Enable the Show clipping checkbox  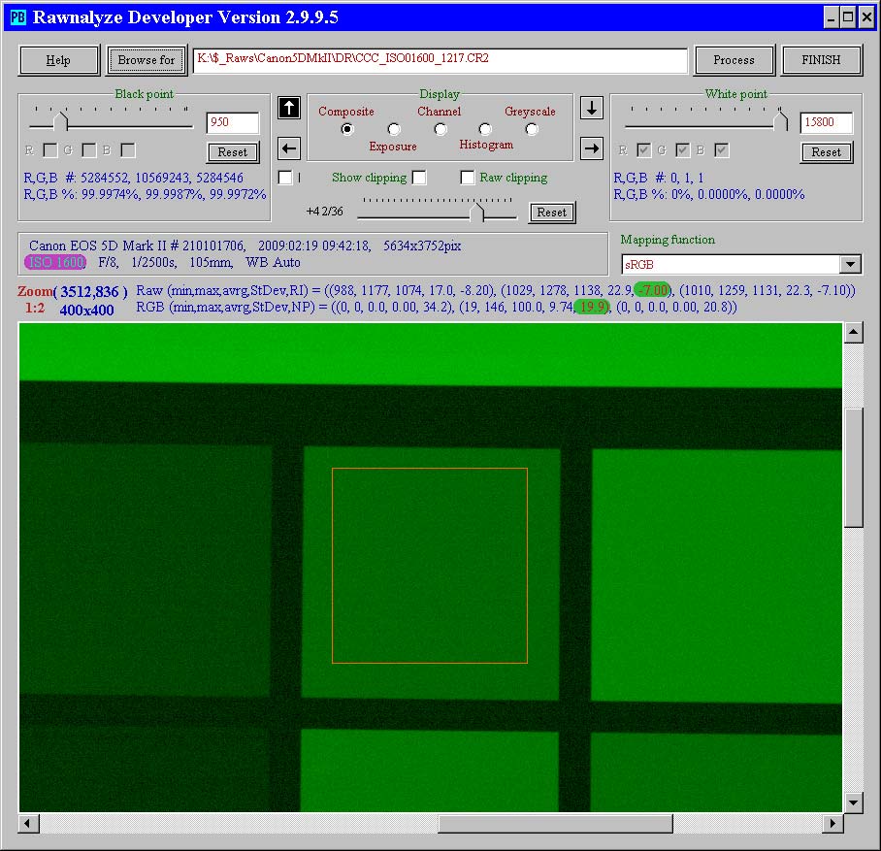click(419, 178)
